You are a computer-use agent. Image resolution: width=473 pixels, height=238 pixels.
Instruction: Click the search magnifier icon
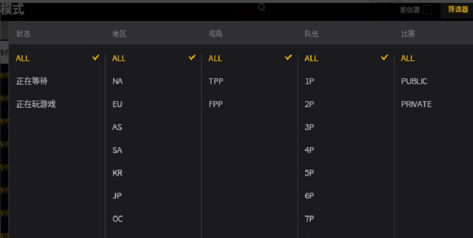click(x=261, y=8)
